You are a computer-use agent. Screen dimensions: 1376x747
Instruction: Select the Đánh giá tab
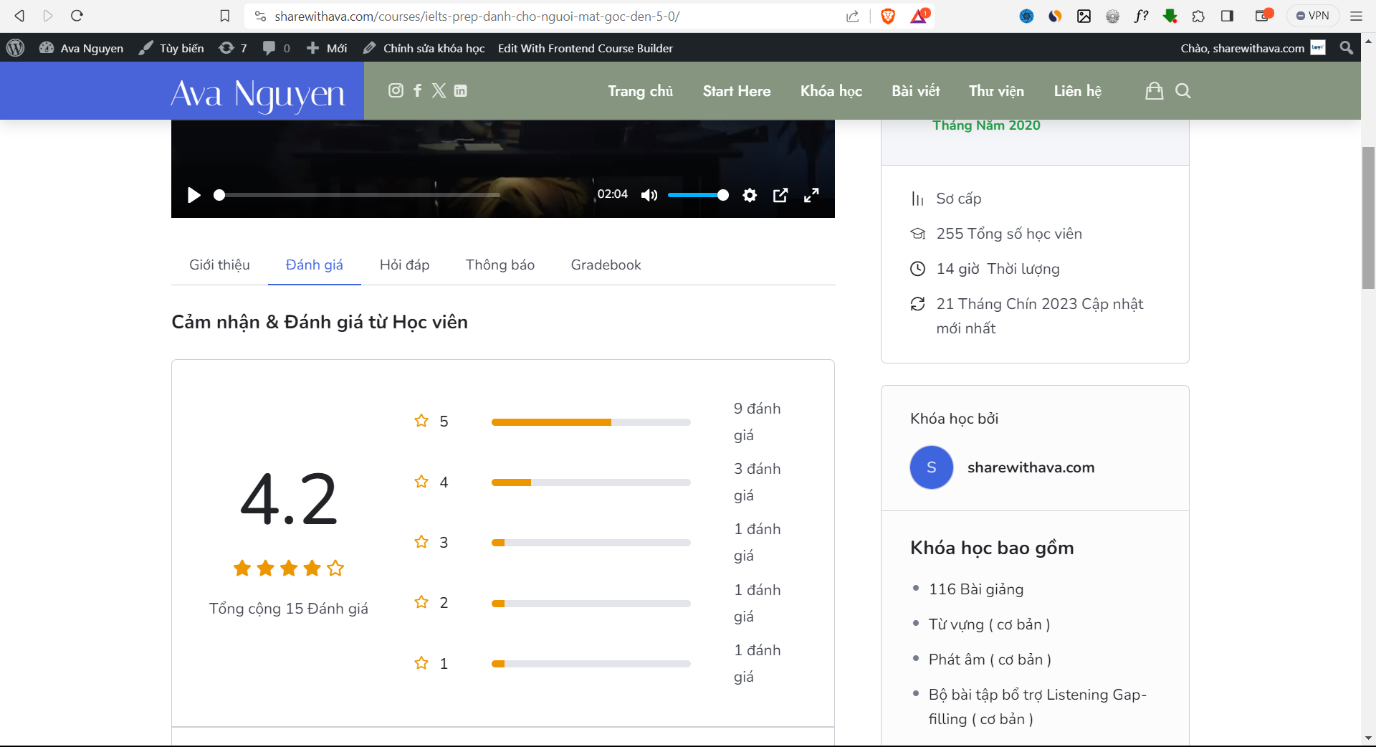point(315,265)
